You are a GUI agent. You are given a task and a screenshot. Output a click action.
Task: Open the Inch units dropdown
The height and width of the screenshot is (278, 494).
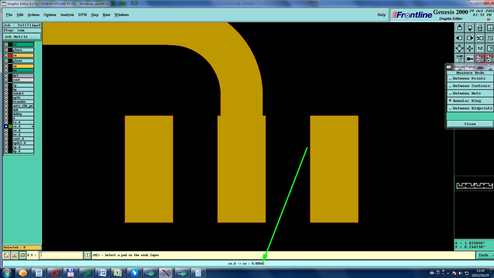[x=485, y=255]
